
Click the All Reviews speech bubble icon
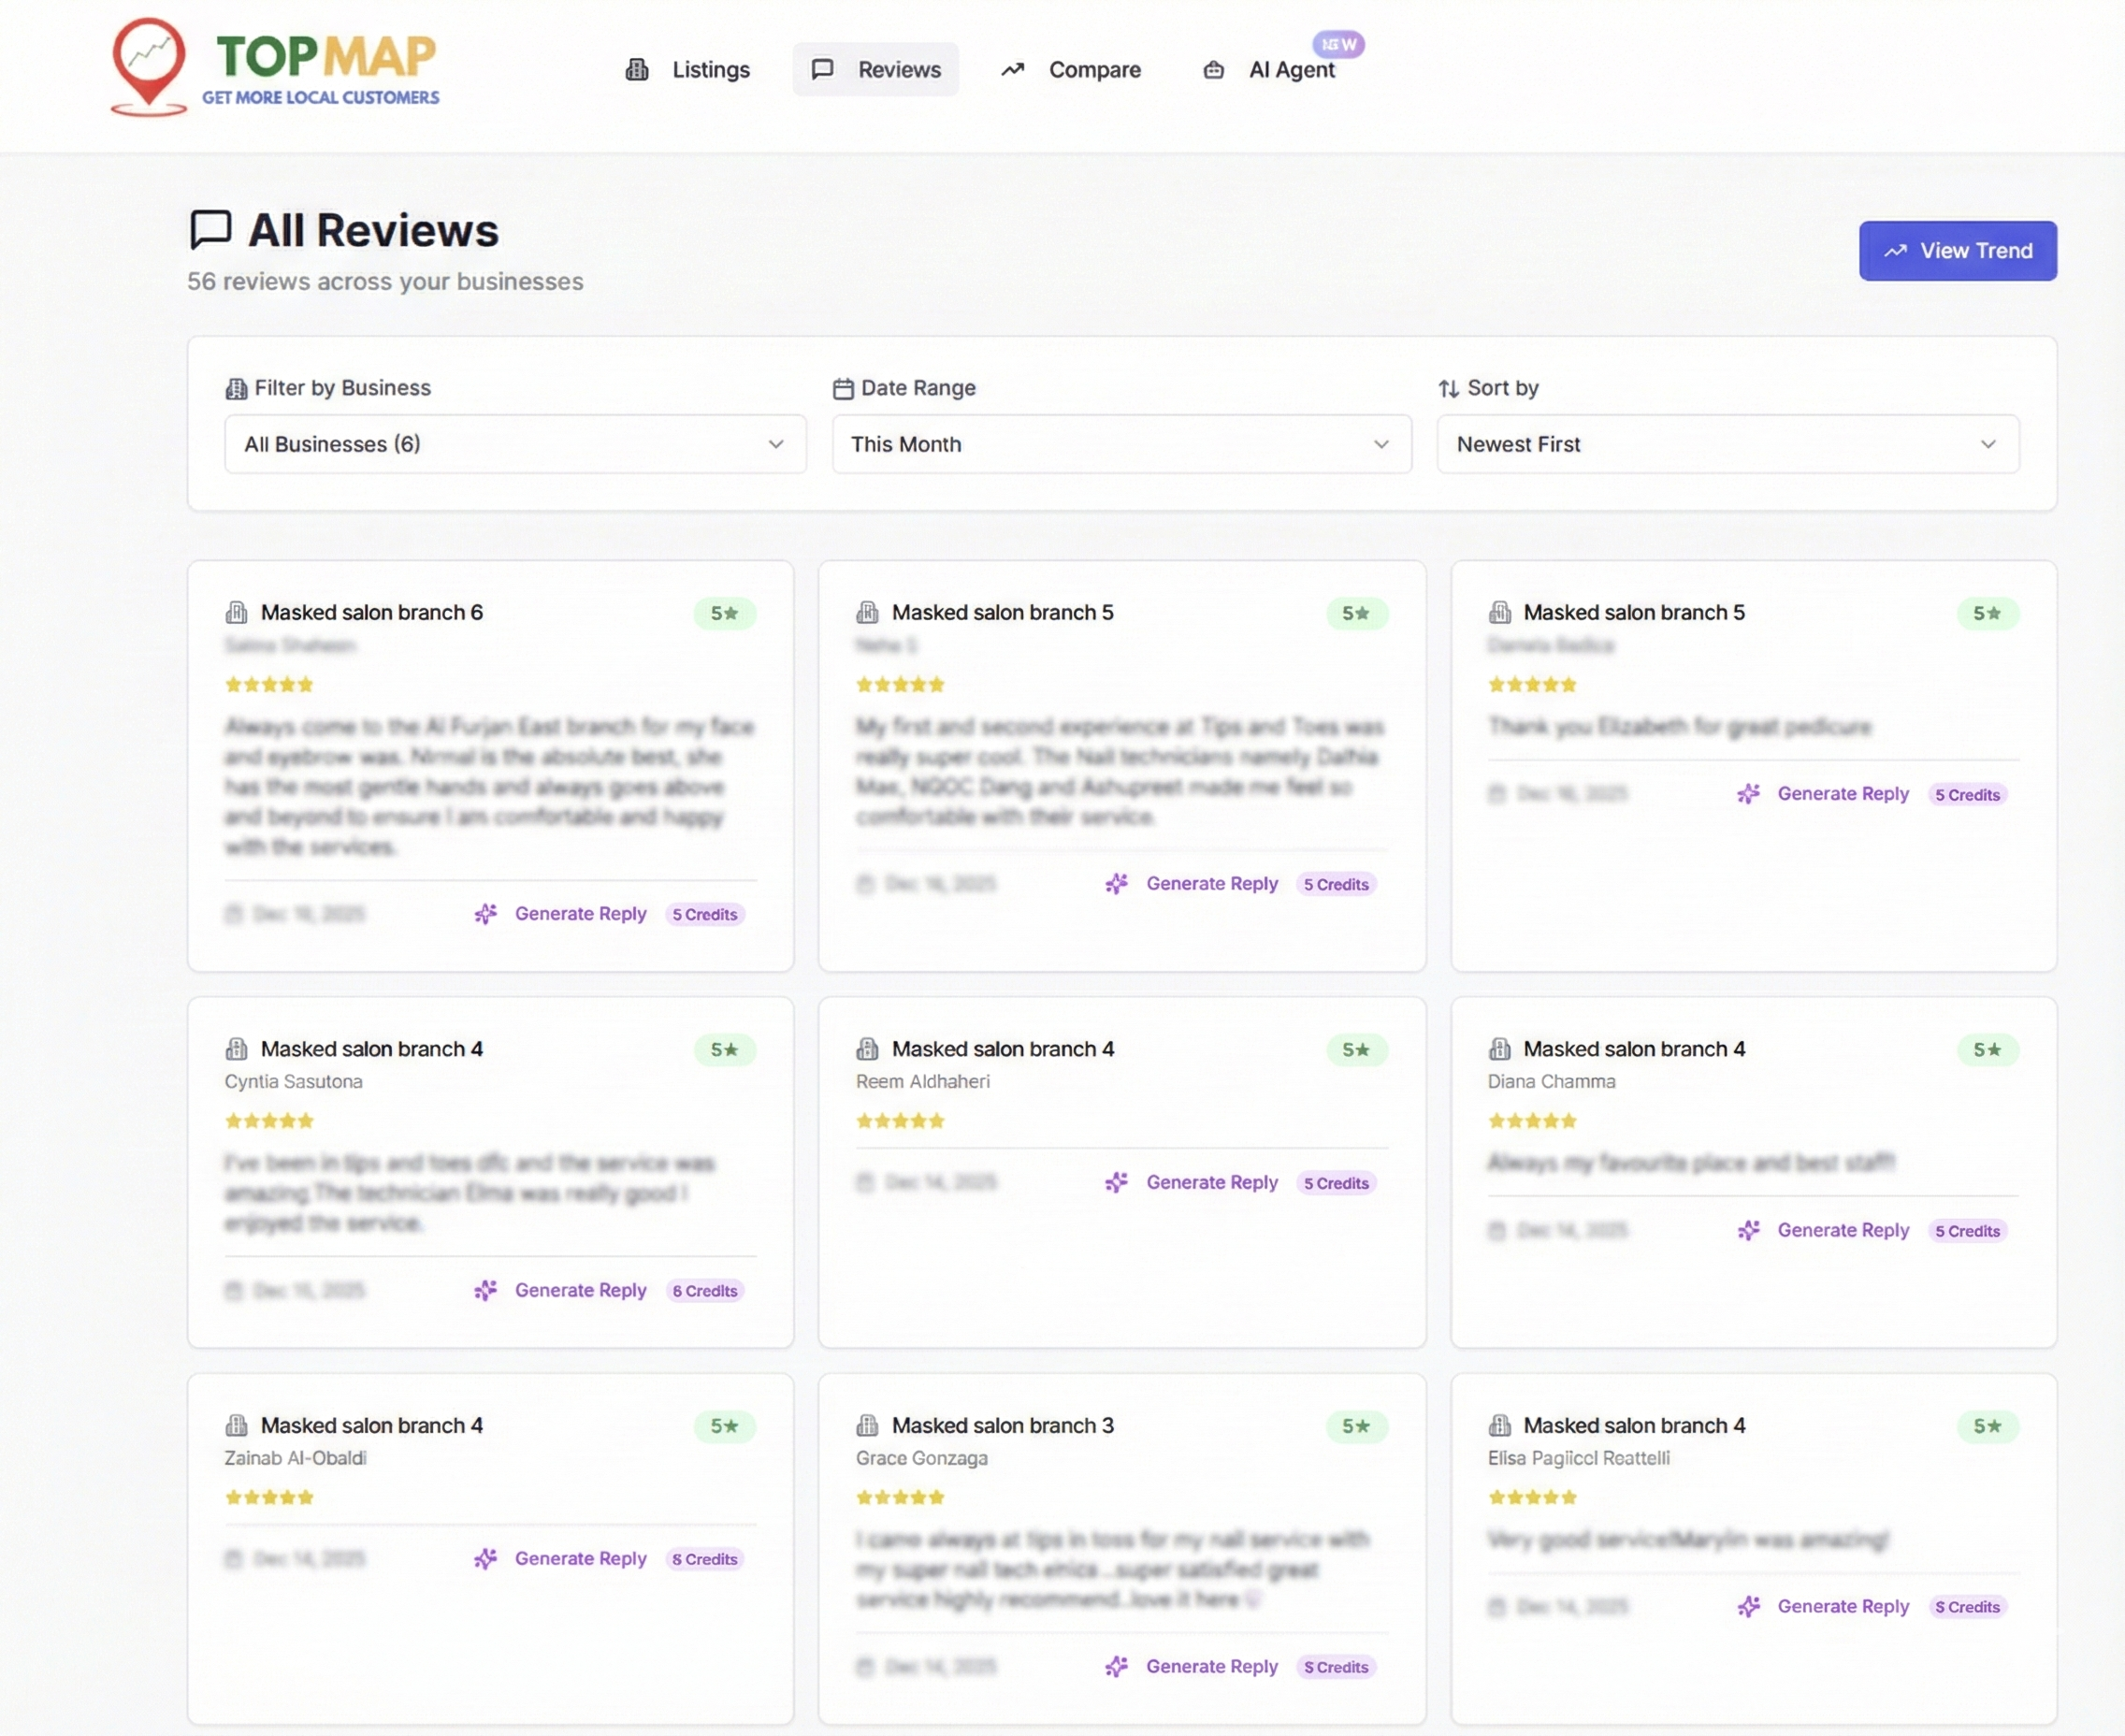pyautogui.click(x=210, y=229)
